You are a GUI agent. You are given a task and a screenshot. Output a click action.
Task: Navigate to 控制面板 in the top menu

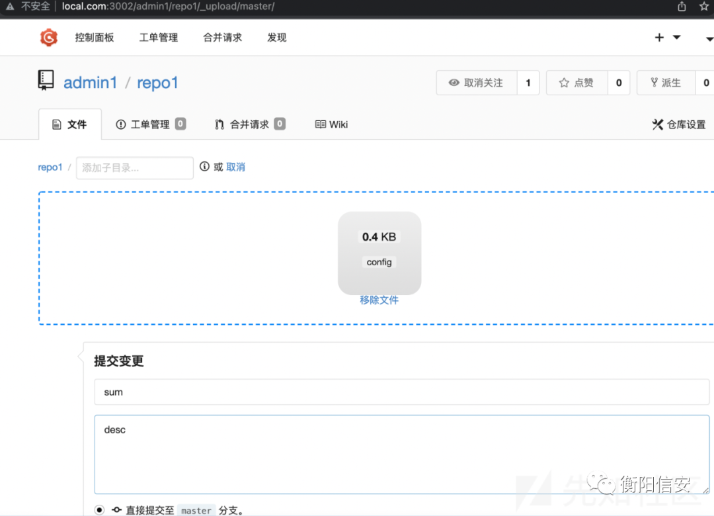point(94,38)
